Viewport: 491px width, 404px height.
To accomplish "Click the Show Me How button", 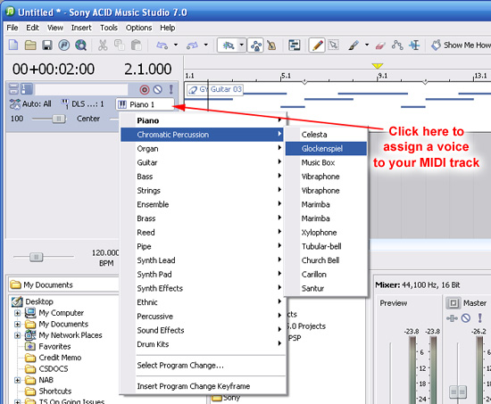I will [x=461, y=45].
